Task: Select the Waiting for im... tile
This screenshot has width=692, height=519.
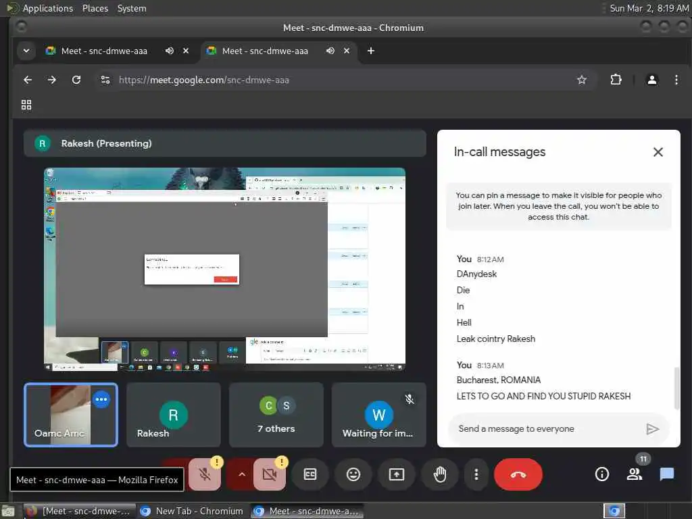Action: [x=378, y=415]
